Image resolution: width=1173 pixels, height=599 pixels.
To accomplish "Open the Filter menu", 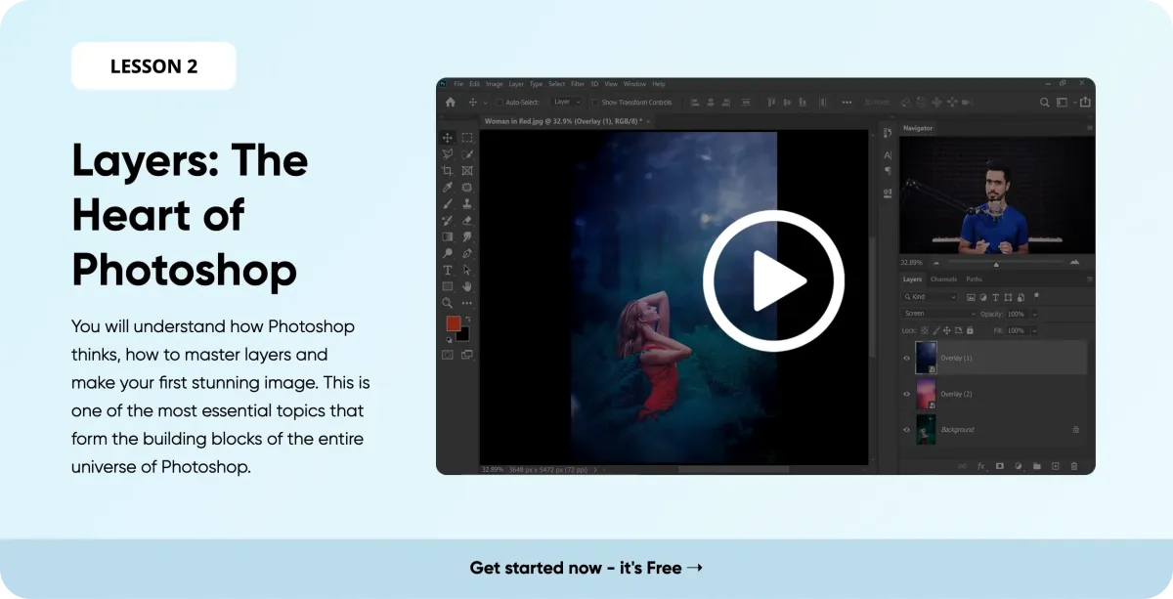I will coord(578,84).
